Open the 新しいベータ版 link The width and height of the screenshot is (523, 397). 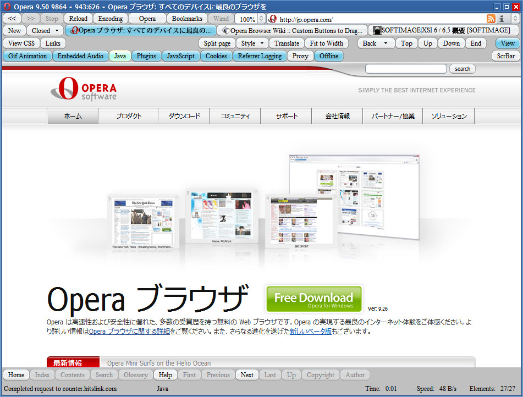coord(311,331)
